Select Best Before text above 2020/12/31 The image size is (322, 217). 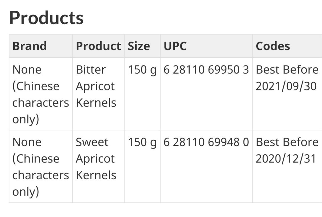(x=287, y=142)
